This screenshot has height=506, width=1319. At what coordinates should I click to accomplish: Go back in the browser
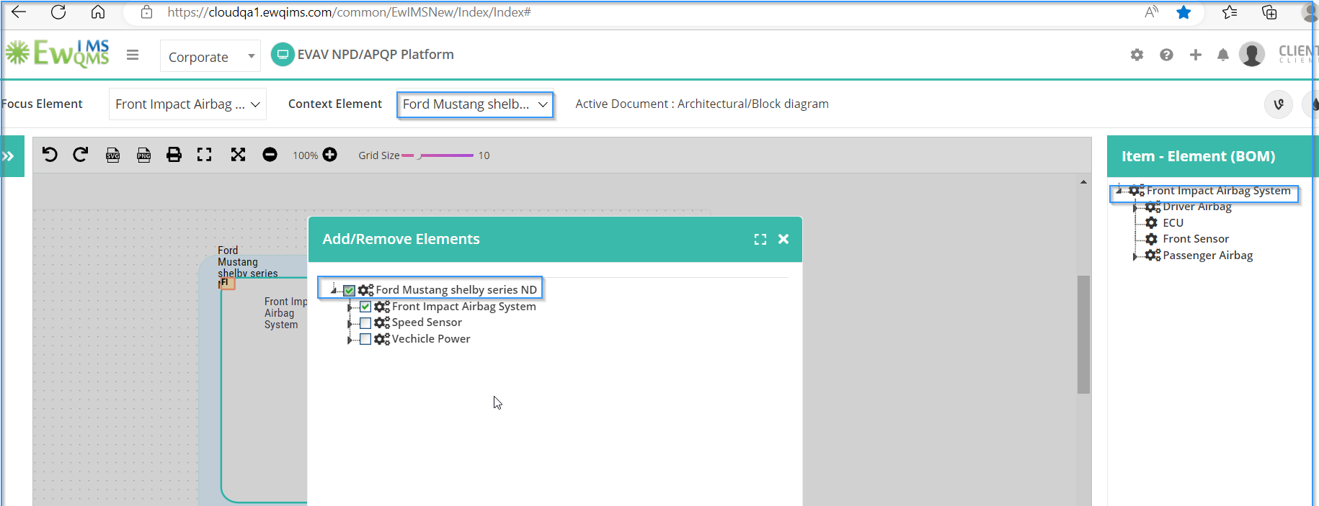coord(19,12)
